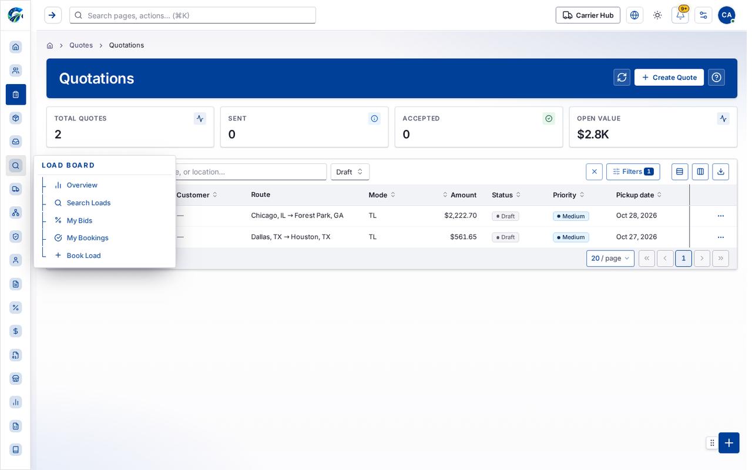Open the notifications bell icon
Screen dimensions: 752x470
click(x=680, y=15)
